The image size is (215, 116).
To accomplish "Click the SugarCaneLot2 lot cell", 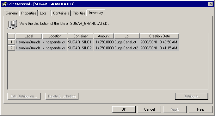I will click(127, 48).
